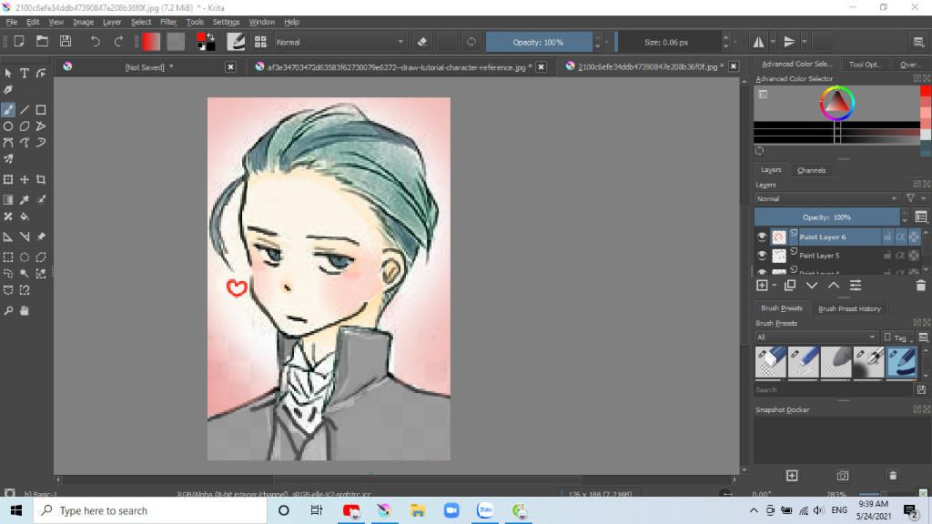
Task: Select the Line tool
Action: [x=25, y=110]
